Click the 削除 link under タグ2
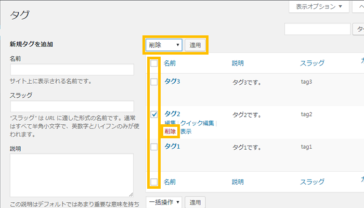This screenshot has height=208, width=364. pos(170,132)
